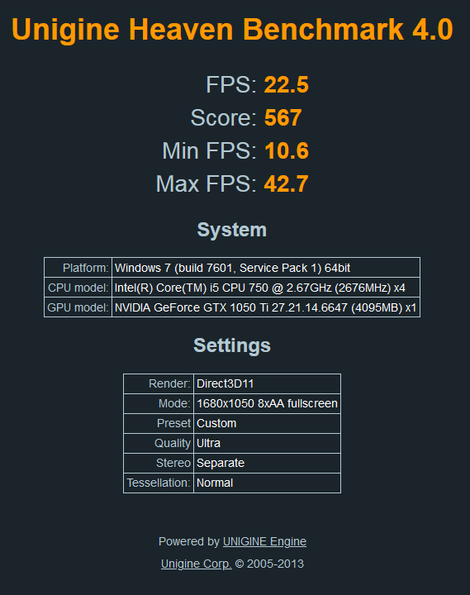Image resolution: width=470 pixels, height=595 pixels.
Task: Click the Mode 1680x1050 8xAA fullscreen cell
Action: (x=267, y=403)
